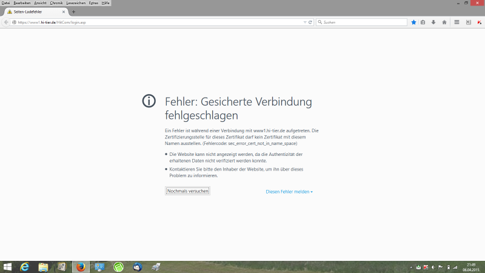Open the blue monitor app in taskbar
This screenshot has width=485, height=273.
[99, 267]
